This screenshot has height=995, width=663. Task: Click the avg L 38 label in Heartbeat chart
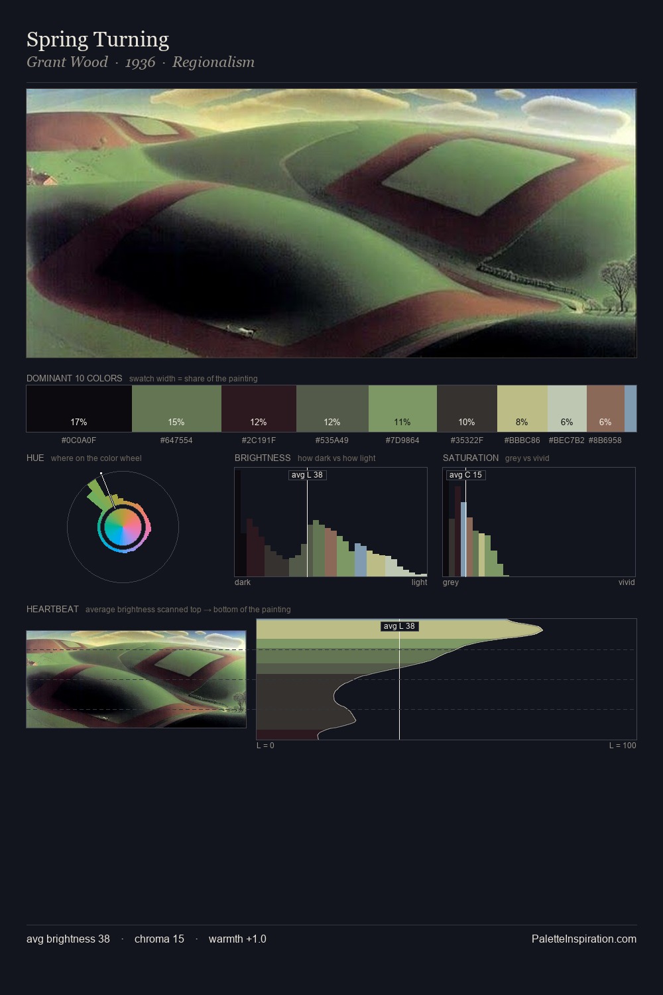pyautogui.click(x=399, y=626)
